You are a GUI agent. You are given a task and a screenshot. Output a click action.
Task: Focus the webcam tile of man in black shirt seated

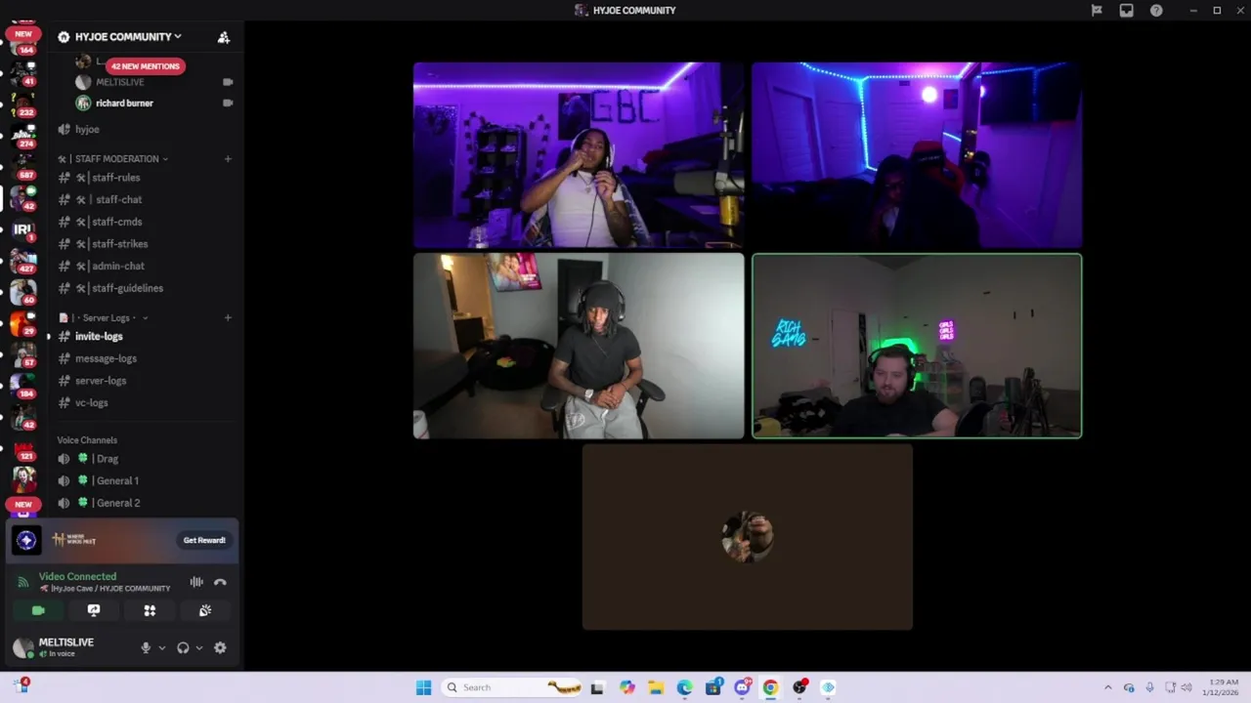click(579, 346)
